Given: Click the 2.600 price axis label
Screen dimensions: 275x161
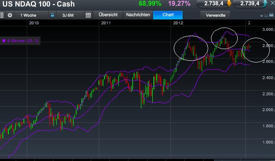Looking at the screenshot, I should coord(269,62).
